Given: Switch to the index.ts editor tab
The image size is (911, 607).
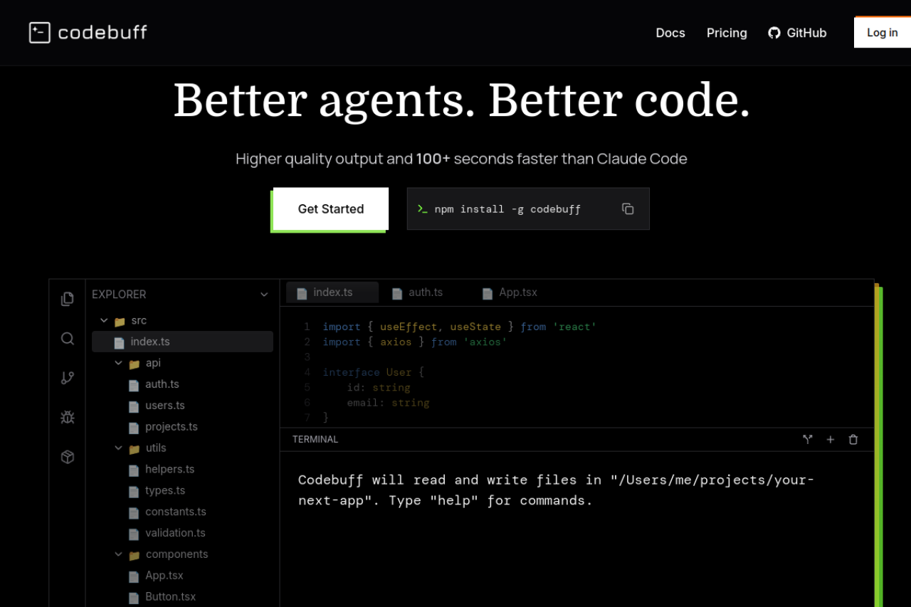Looking at the screenshot, I should [x=332, y=292].
